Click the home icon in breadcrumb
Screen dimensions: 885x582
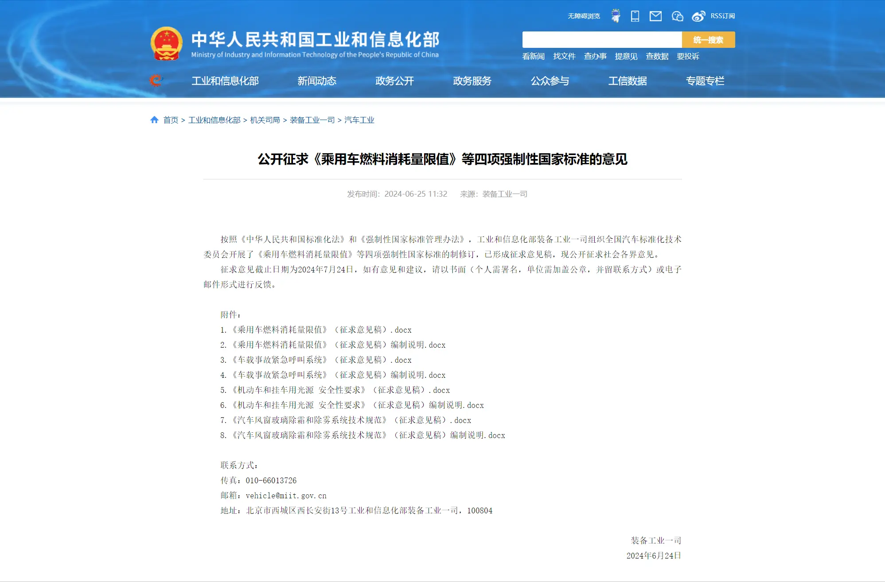coord(154,120)
